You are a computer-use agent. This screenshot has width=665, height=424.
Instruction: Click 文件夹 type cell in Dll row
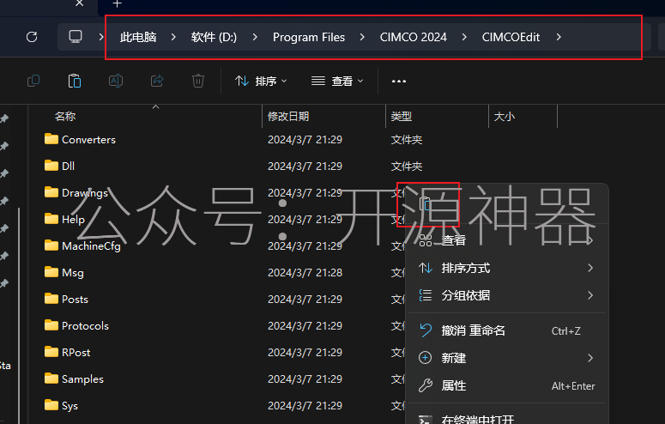point(407,166)
